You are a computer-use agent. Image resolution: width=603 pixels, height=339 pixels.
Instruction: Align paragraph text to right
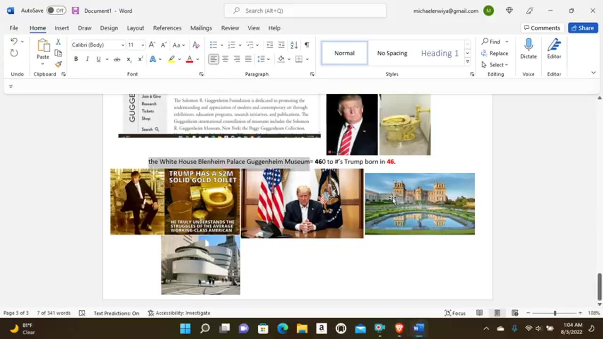point(236,59)
